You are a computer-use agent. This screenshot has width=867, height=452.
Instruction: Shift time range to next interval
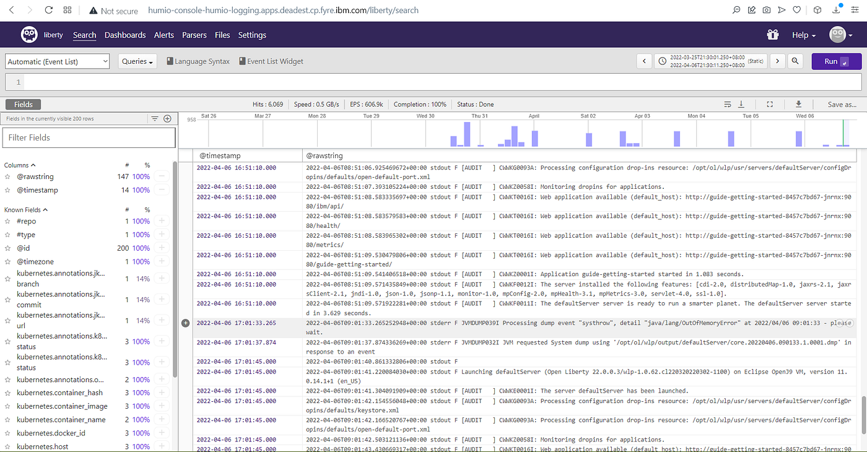[x=778, y=61]
